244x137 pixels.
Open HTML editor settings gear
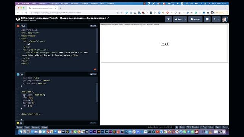coord(91,26)
